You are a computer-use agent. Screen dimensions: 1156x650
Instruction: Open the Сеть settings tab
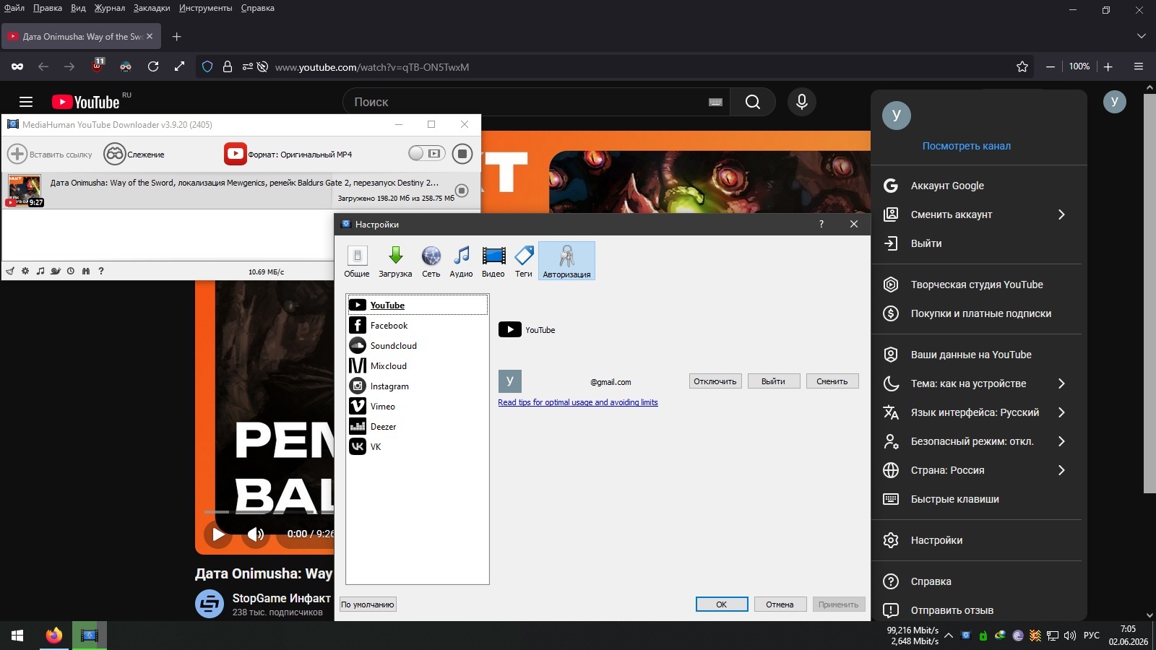click(x=431, y=261)
